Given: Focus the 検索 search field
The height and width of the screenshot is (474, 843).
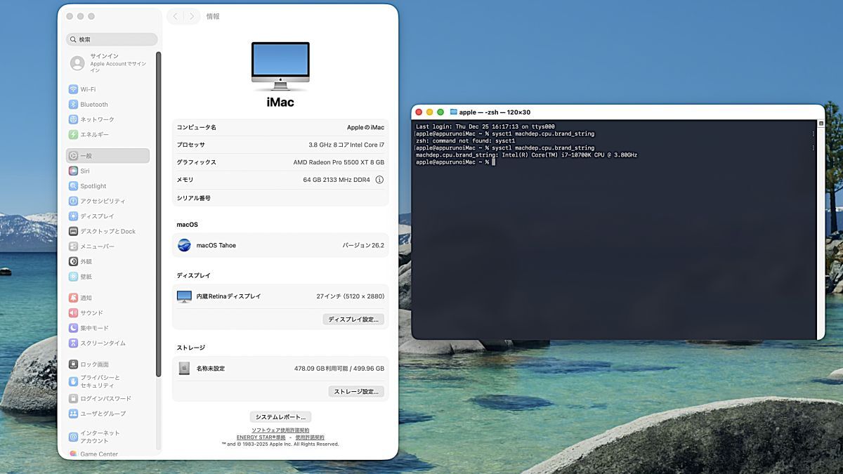Looking at the screenshot, I should [112, 39].
